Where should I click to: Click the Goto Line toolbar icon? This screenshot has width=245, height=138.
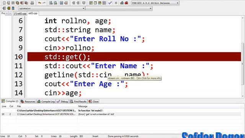66,3
